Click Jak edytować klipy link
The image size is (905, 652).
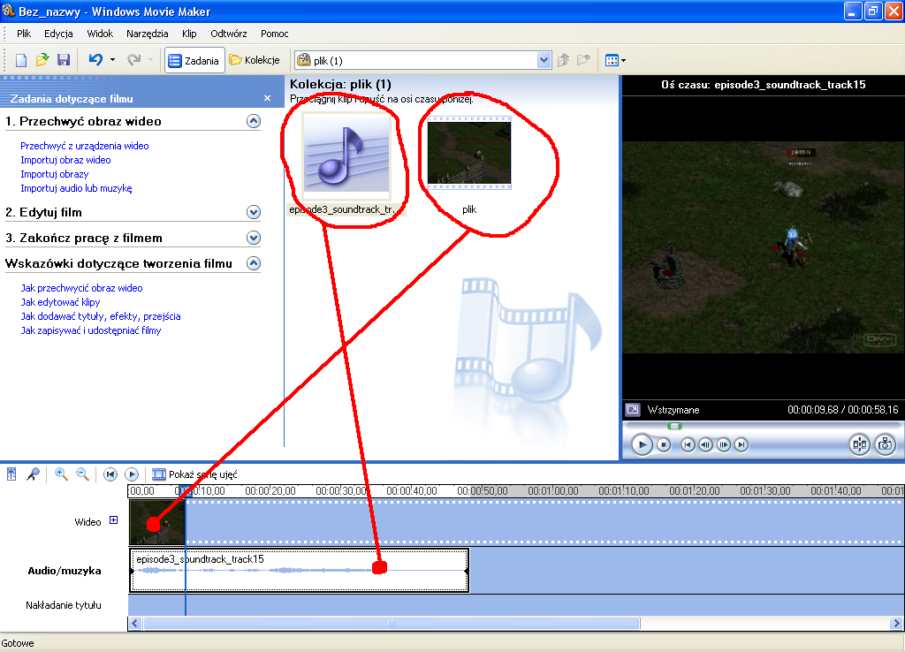point(60,302)
